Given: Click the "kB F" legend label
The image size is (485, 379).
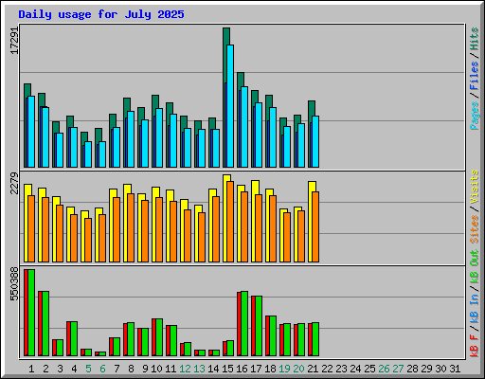Looking at the screenshot, I should (x=475, y=346).
